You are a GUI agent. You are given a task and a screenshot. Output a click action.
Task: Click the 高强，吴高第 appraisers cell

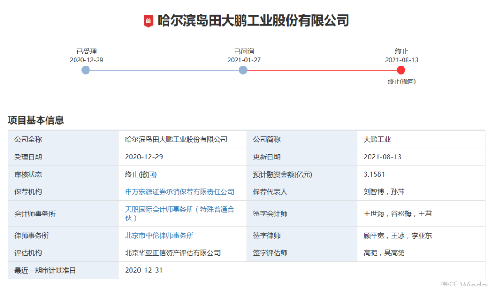421,253
